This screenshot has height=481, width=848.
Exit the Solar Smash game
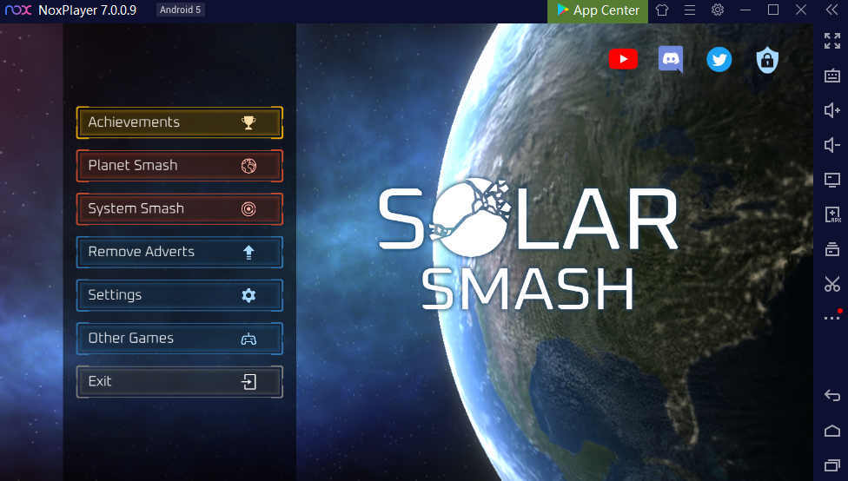[180, 382]
